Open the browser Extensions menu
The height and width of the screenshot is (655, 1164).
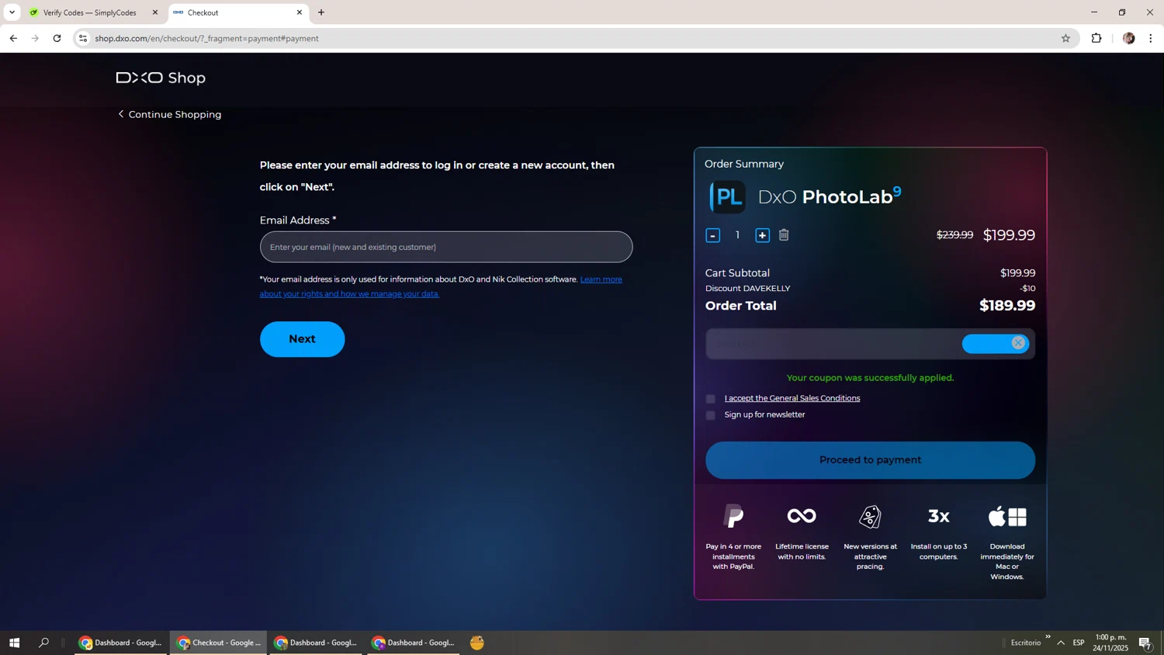click(1096, 38)
